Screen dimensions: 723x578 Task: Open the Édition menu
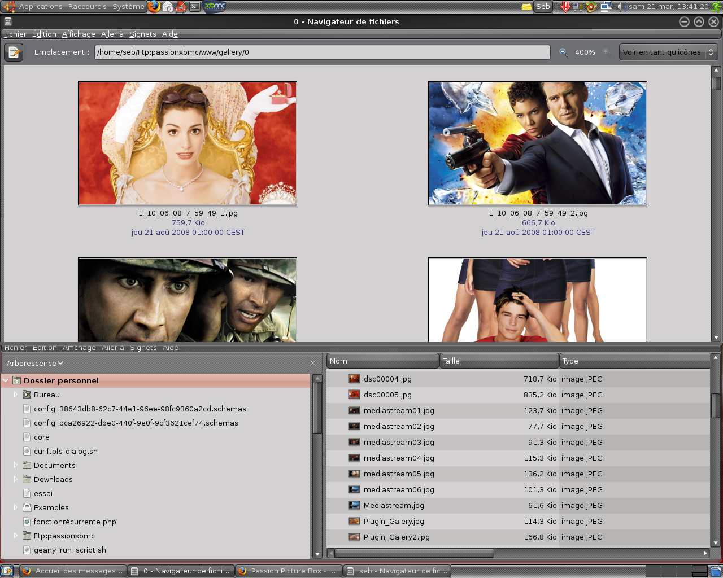[44, 34]
